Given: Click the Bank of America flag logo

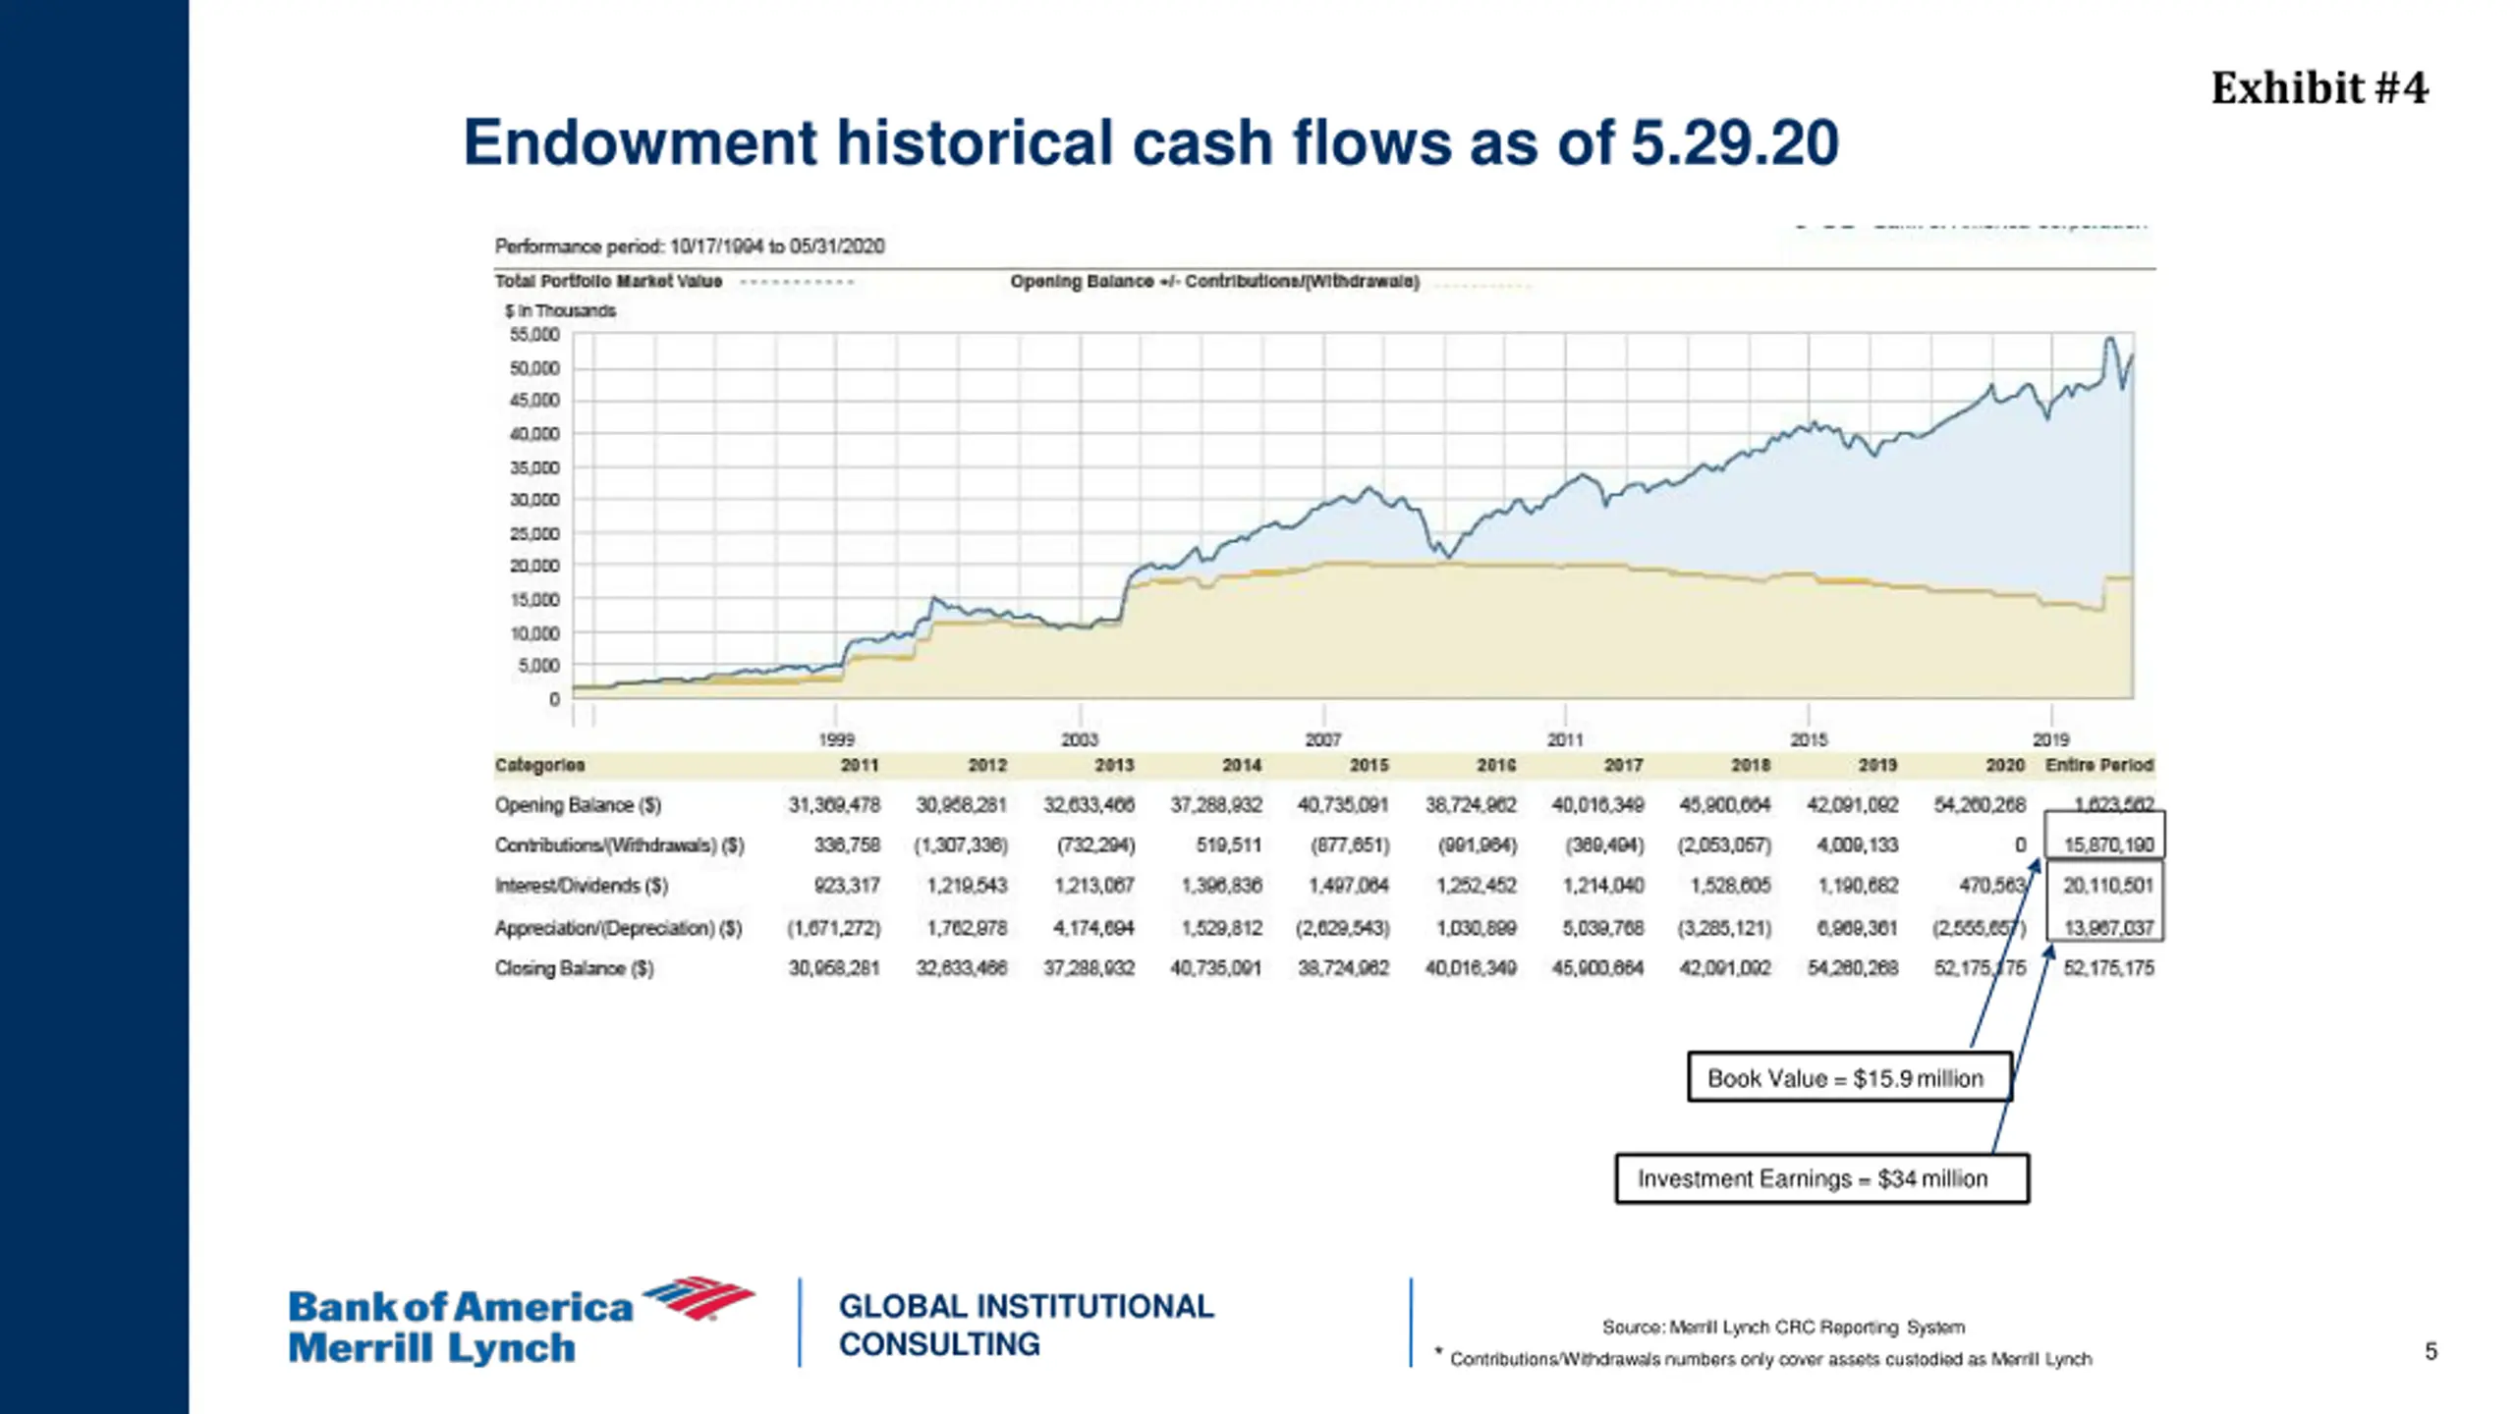Looking at the screenshot, I should click(699, 1298).
